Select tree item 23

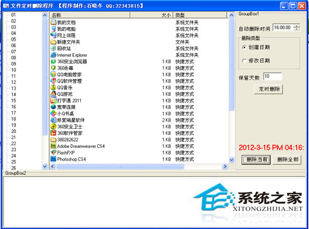click(13, 149)
